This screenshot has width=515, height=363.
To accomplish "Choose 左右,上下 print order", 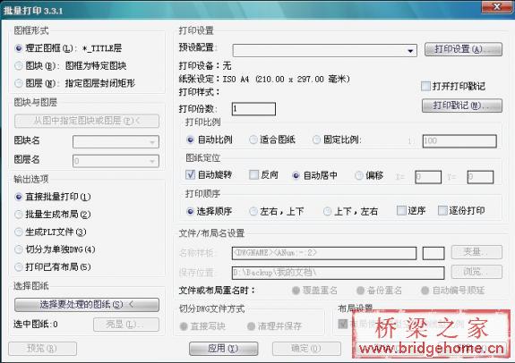I will (253, 212).
